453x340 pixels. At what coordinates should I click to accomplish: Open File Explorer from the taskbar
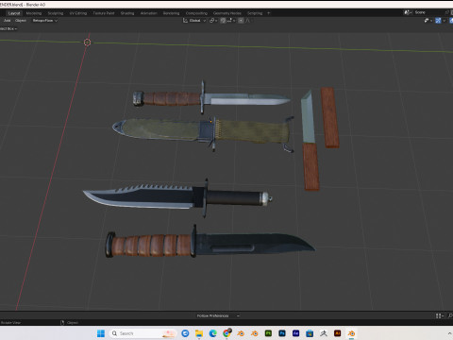199,333
